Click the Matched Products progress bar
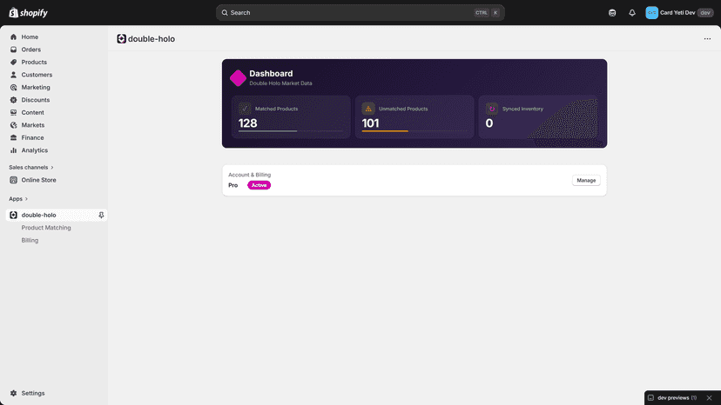 click(x=291, y=131)
